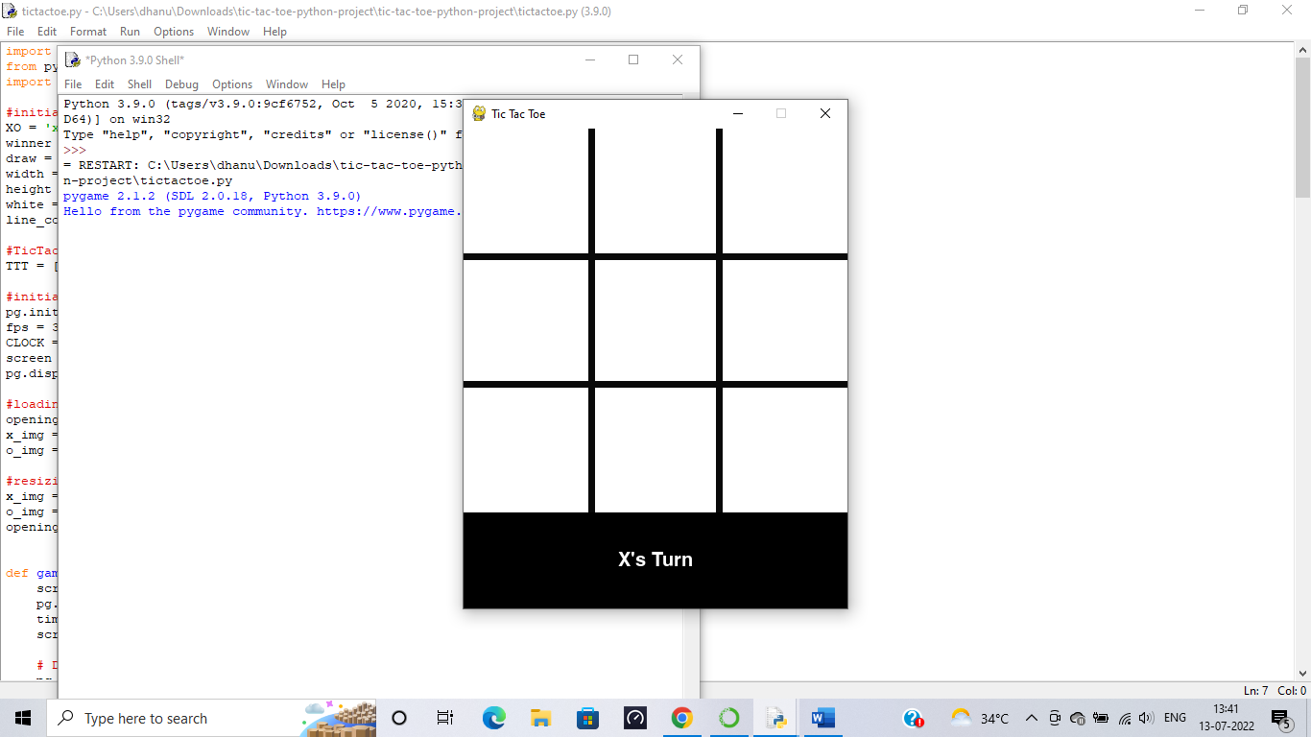The width and height of the screenshot is (1311, 737).
Task: Open File menu in tictactoe.py editor window
Action: click(x=15, y=32)
